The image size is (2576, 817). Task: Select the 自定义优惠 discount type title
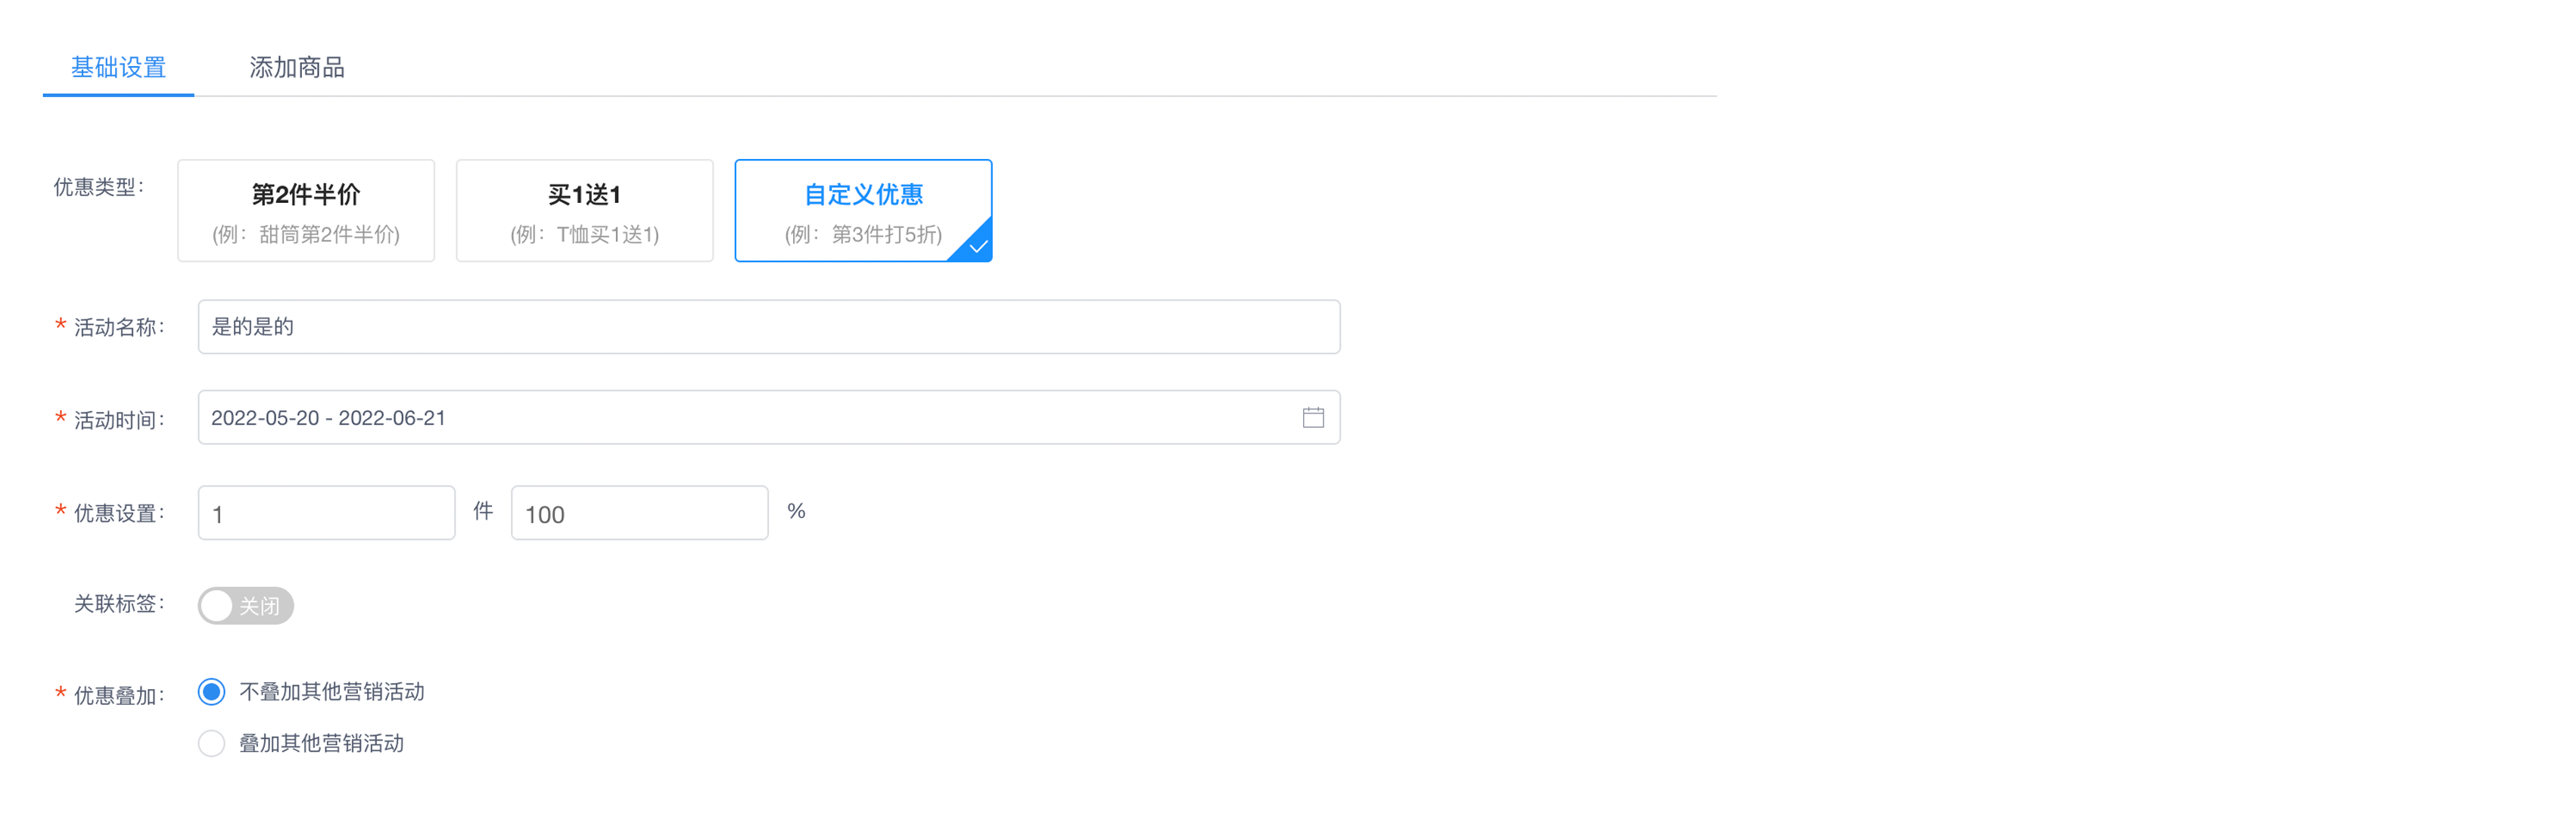863,194
